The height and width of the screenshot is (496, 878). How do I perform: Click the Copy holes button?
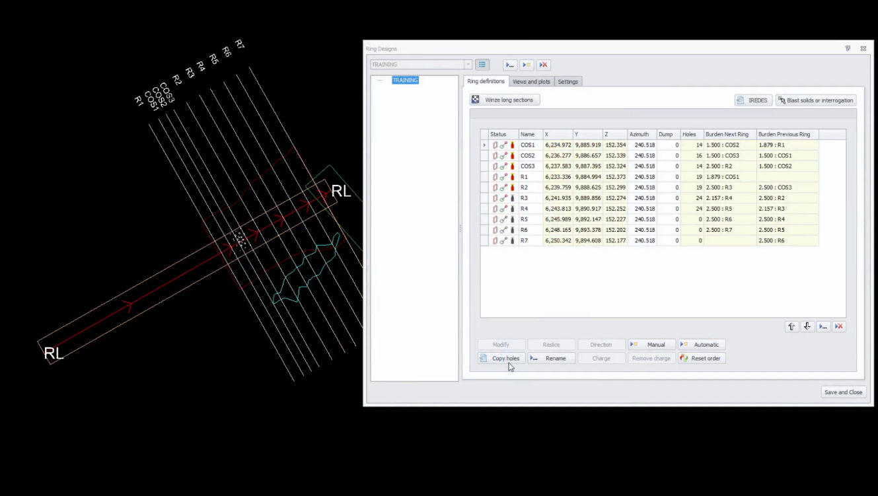pyautogui.click(x=501, y=358)
